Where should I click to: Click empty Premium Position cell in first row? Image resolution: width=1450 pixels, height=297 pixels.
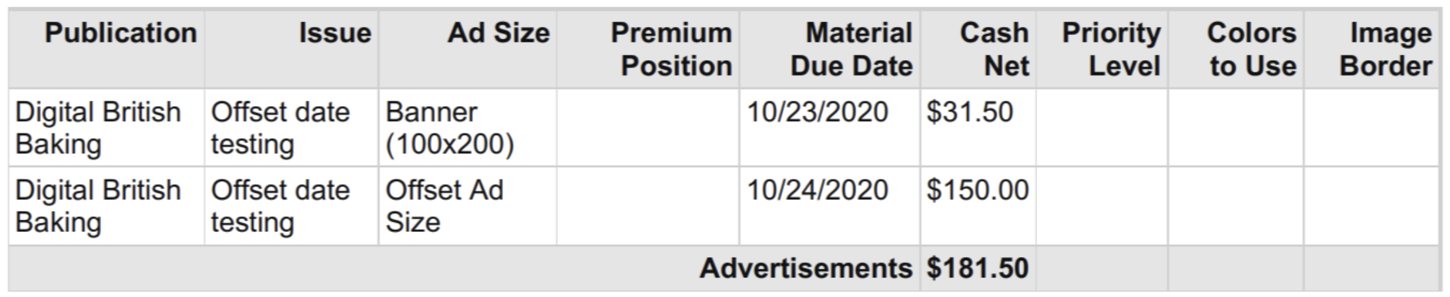tap(648, 128)
